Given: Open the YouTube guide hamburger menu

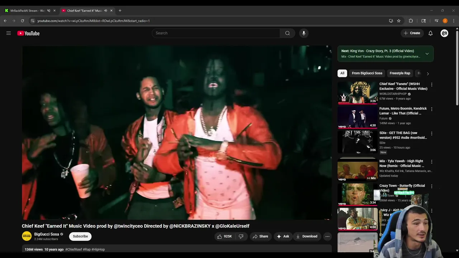Looking at the screenshot, I should point(9,33).
